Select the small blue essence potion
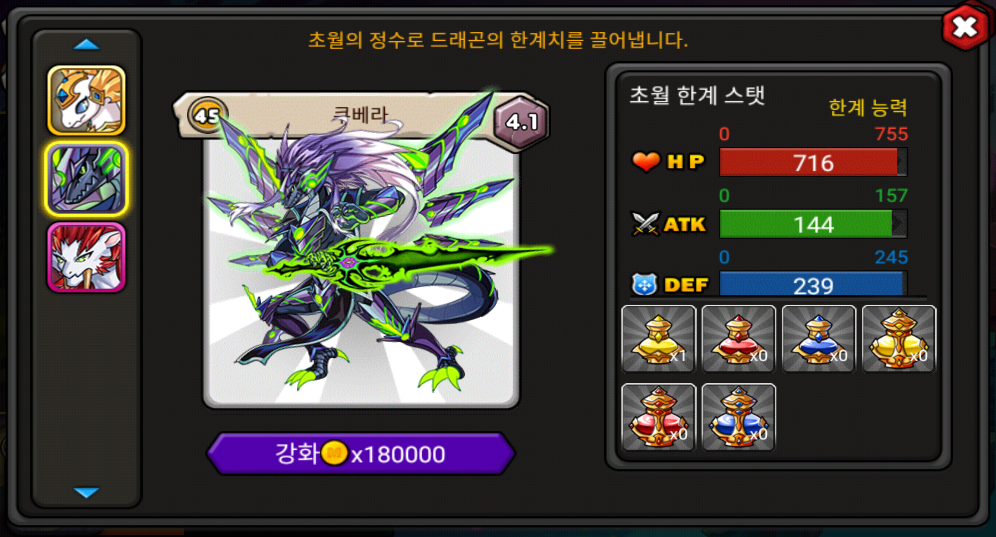This screenshot has height=537, width=996. coord(819,339)
